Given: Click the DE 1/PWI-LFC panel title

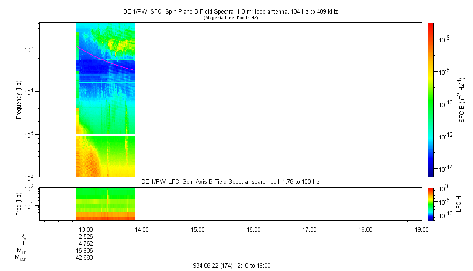Looking at the screenshot, I should click(x=230, y=181).
